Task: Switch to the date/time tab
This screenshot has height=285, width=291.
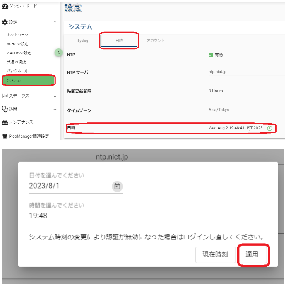Action: click(x=119, y=41)
